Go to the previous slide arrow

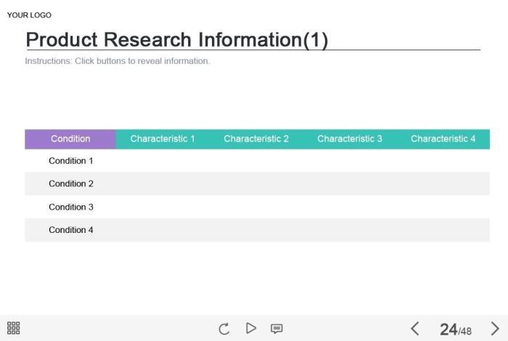tap(415, 329)
